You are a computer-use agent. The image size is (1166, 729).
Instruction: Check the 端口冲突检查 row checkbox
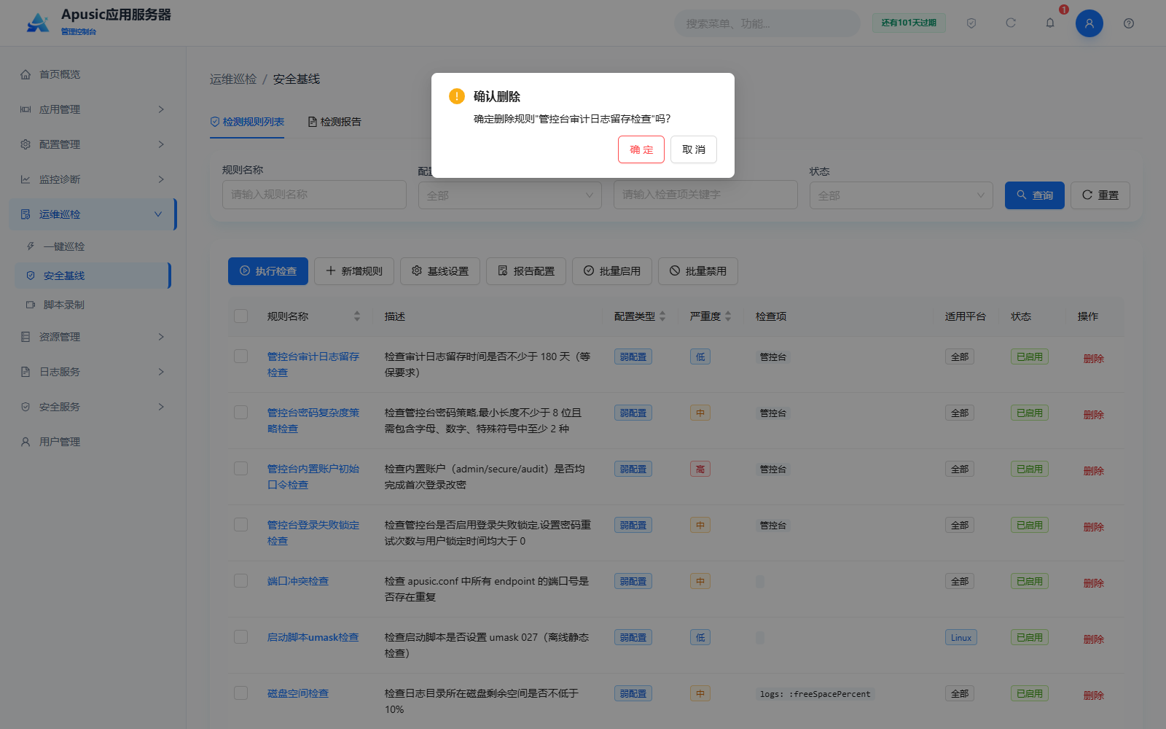[x=241, y=581]
